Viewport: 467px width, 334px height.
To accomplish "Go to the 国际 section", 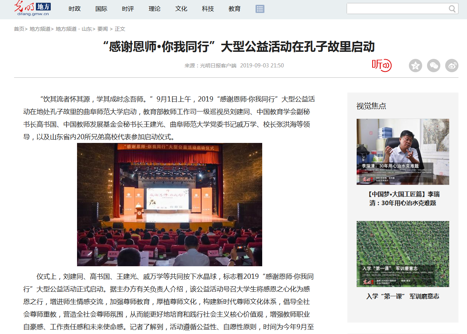I will pos(101,9).
